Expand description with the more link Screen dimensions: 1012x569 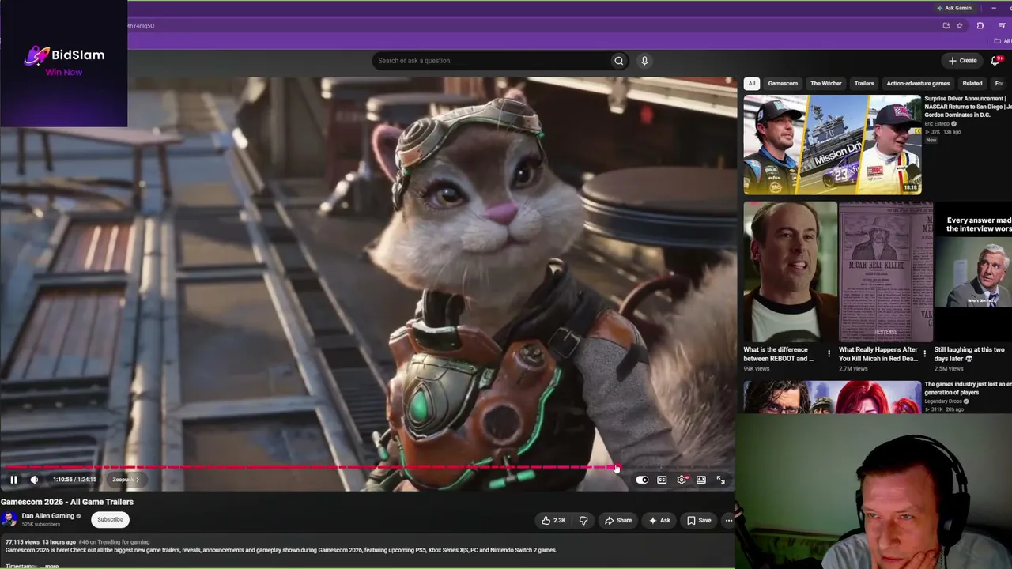51,566
